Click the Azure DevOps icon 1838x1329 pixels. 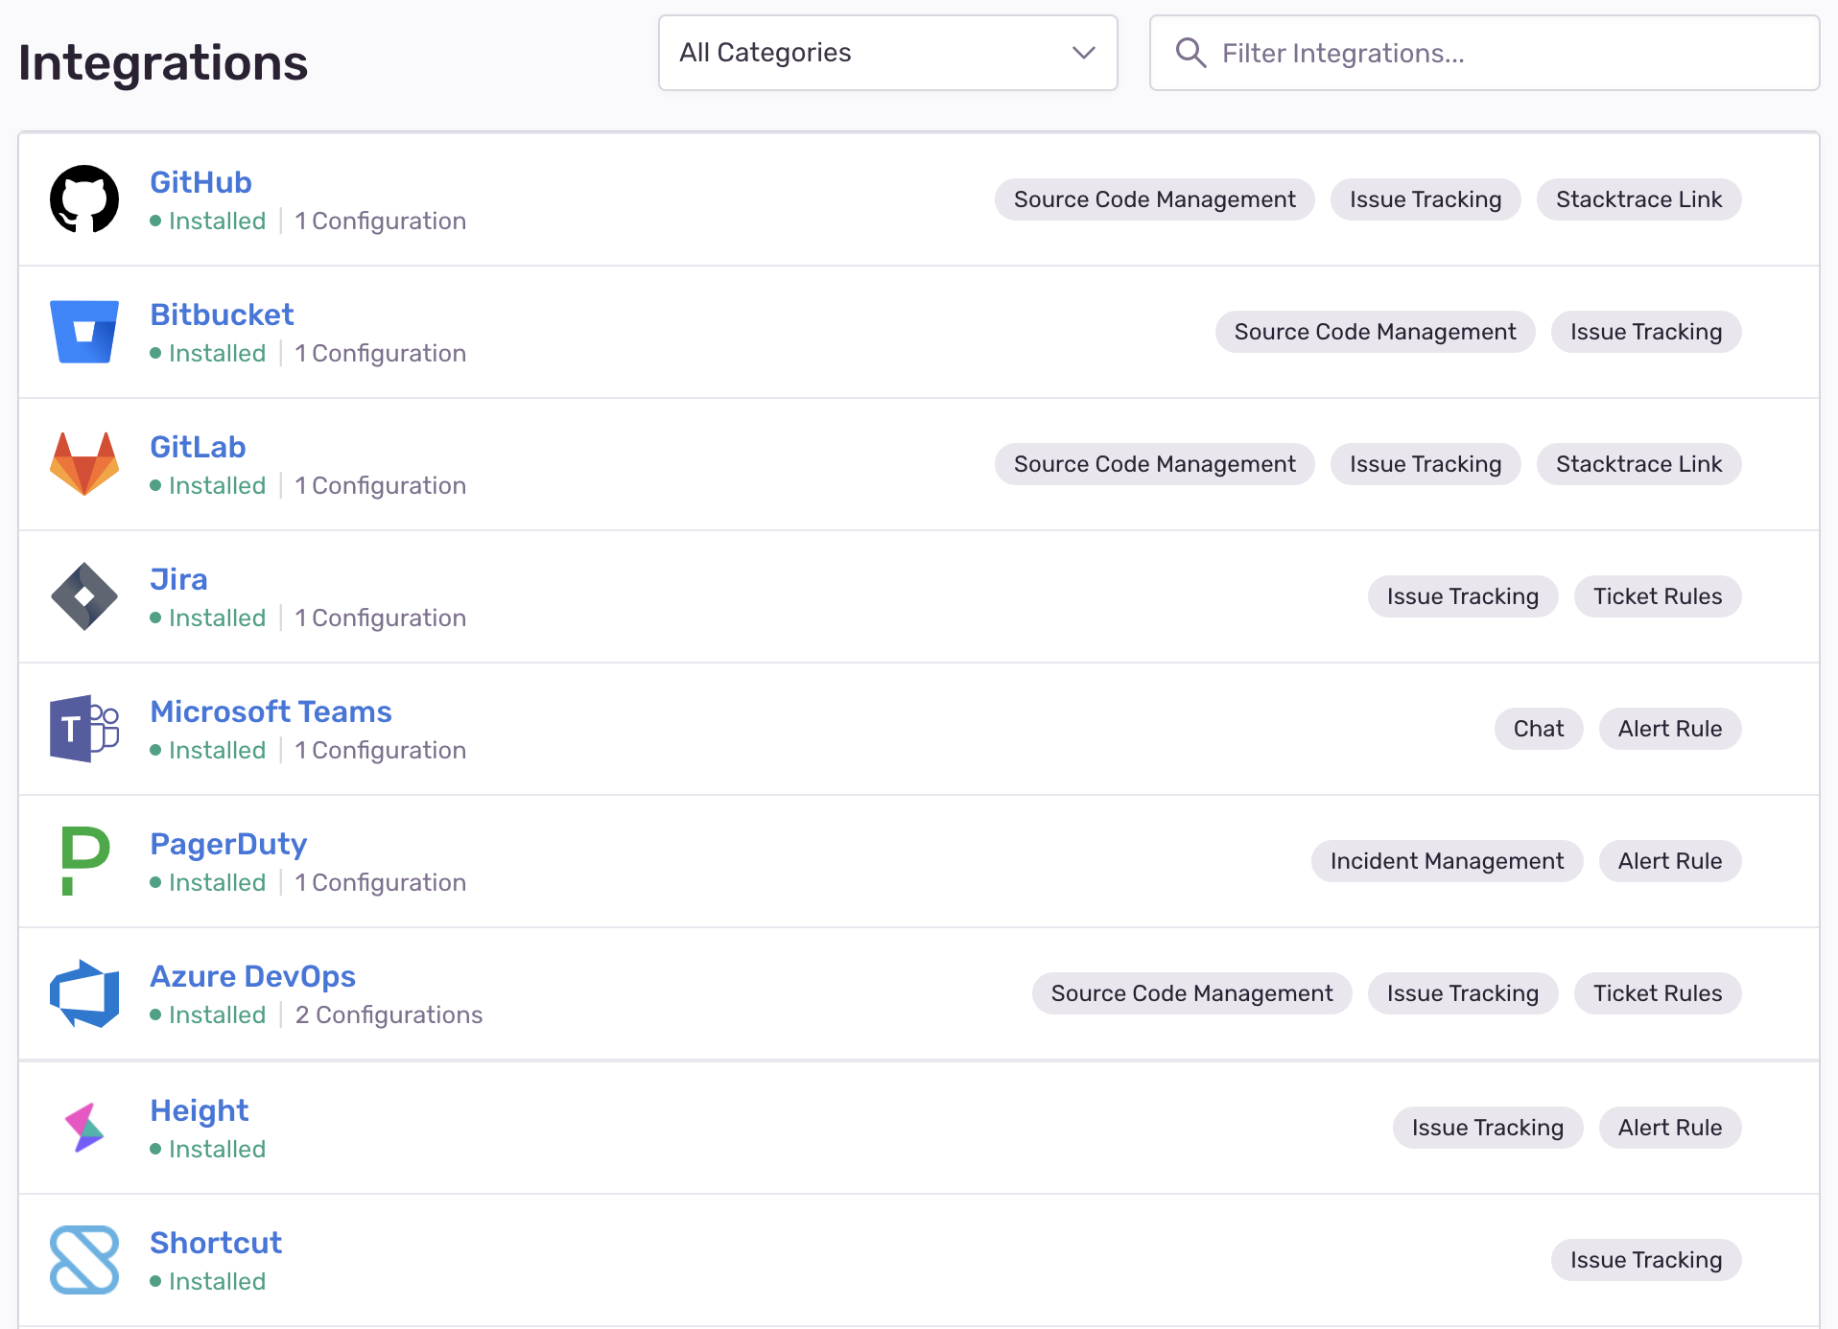tap(84, 994)
